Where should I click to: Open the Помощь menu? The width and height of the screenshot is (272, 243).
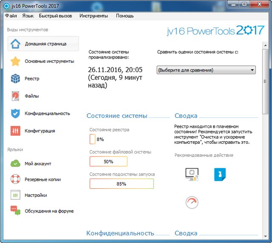click(x=125, y=16)
